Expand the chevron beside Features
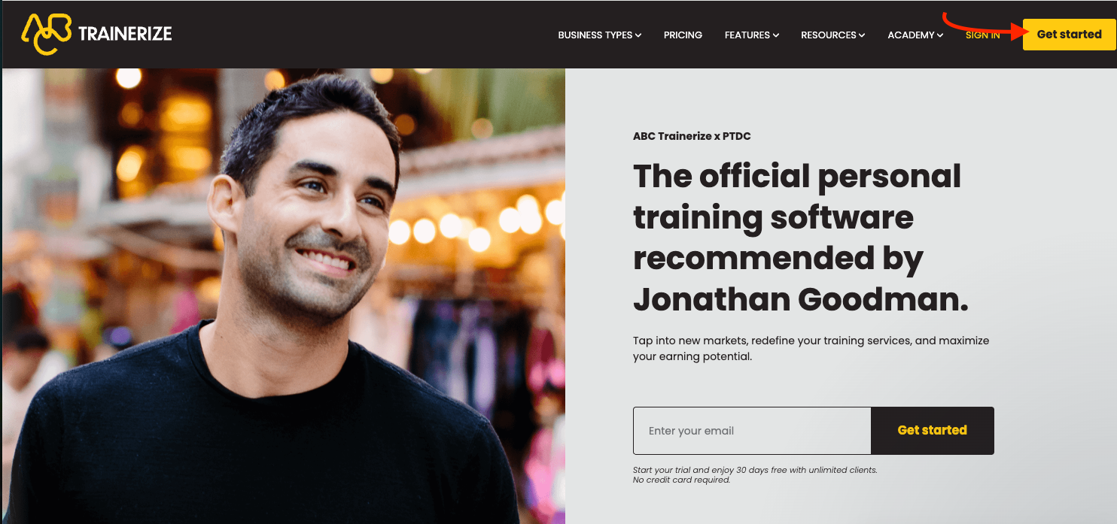The image size is (1117, 524). coord(776,35)
